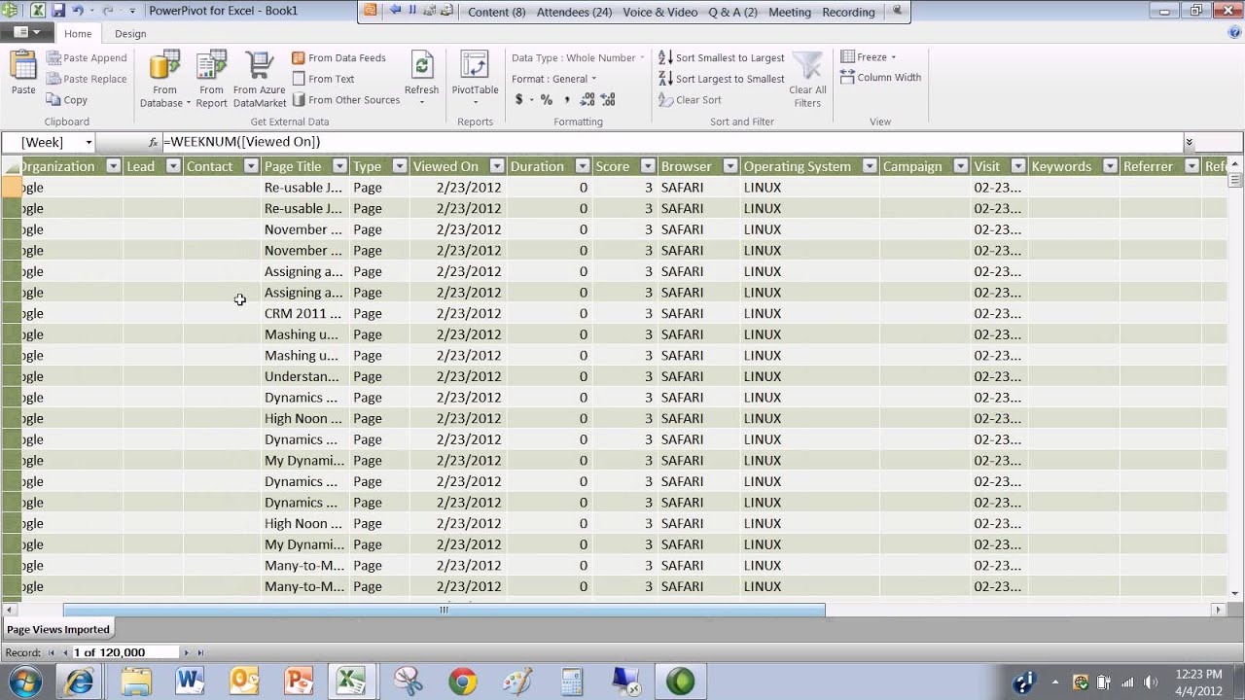This screenshot has height=700, width=1245.
Task: Click Paste Replace in Clipboard group
Action: coord(87,79)
